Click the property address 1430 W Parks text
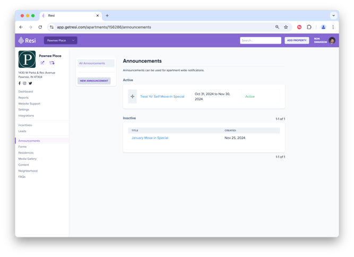The width and height of the screenshot is (354, 257). coord(37,73)
